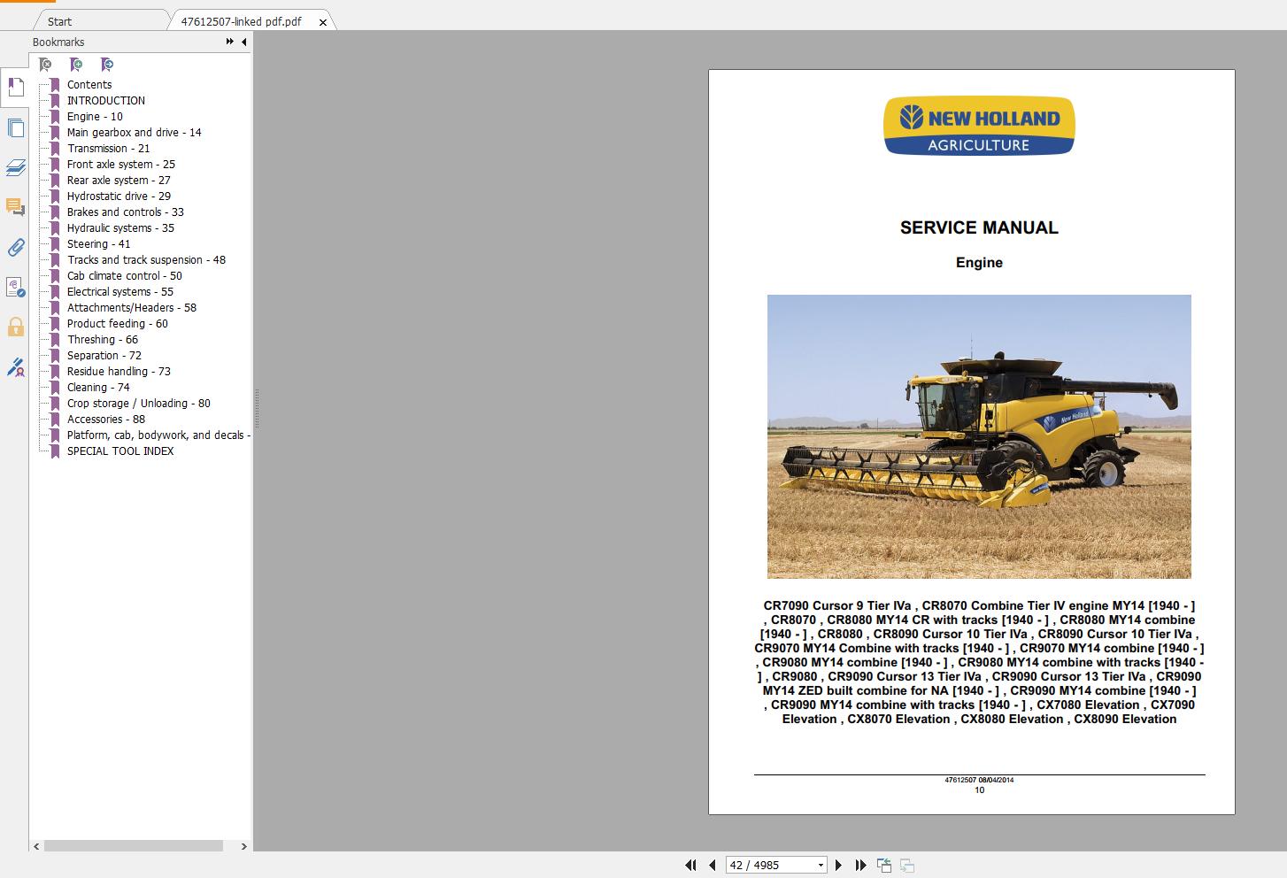The width and height of the screenshot is (1287, 878).
Task: Jump to Steering - 41 bookmark
Action: (x=98, y=244)
